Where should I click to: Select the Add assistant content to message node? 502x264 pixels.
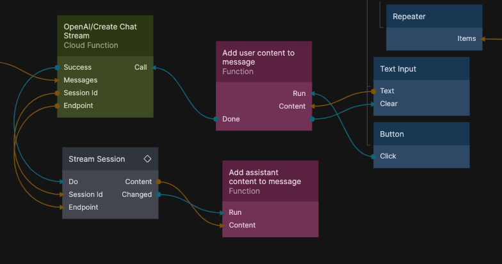pos(270,181)
